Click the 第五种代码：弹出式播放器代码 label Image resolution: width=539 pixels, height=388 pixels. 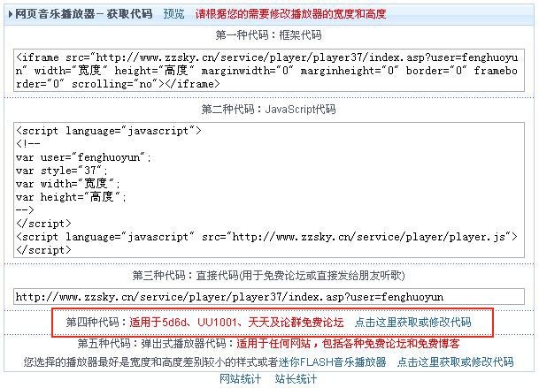[156, 343]
